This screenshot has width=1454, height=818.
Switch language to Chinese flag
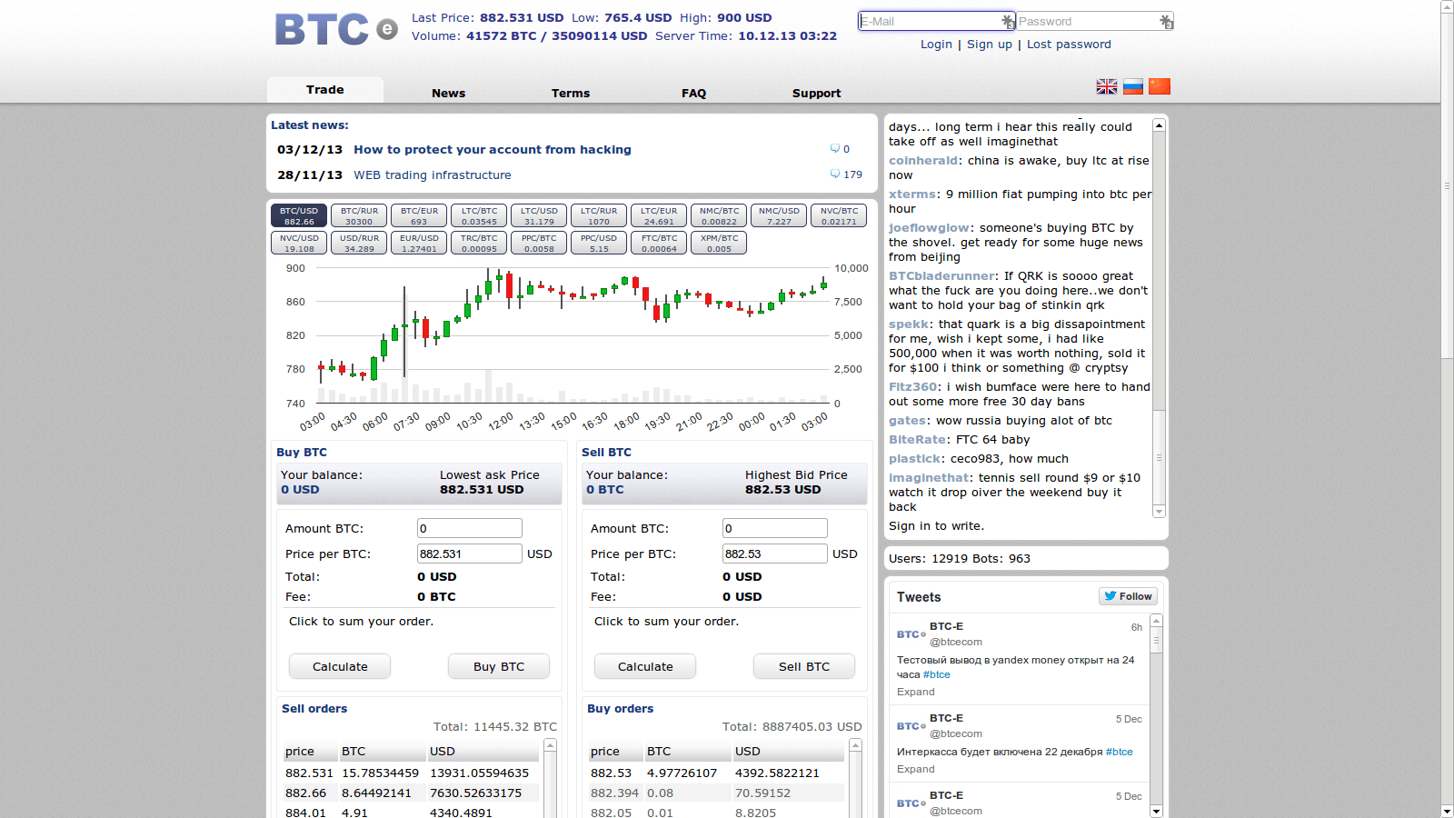pos(1160,86)
